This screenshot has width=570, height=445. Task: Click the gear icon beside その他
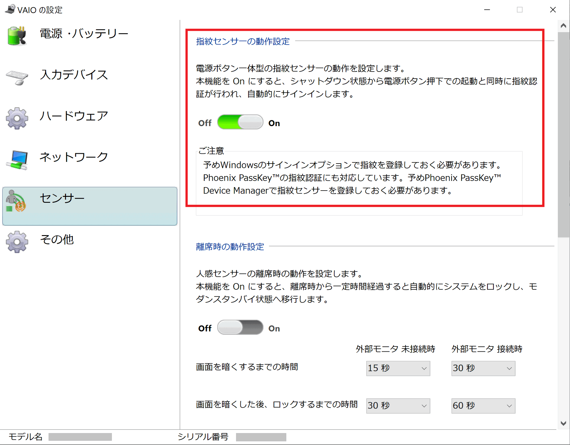tap(17, 242)
